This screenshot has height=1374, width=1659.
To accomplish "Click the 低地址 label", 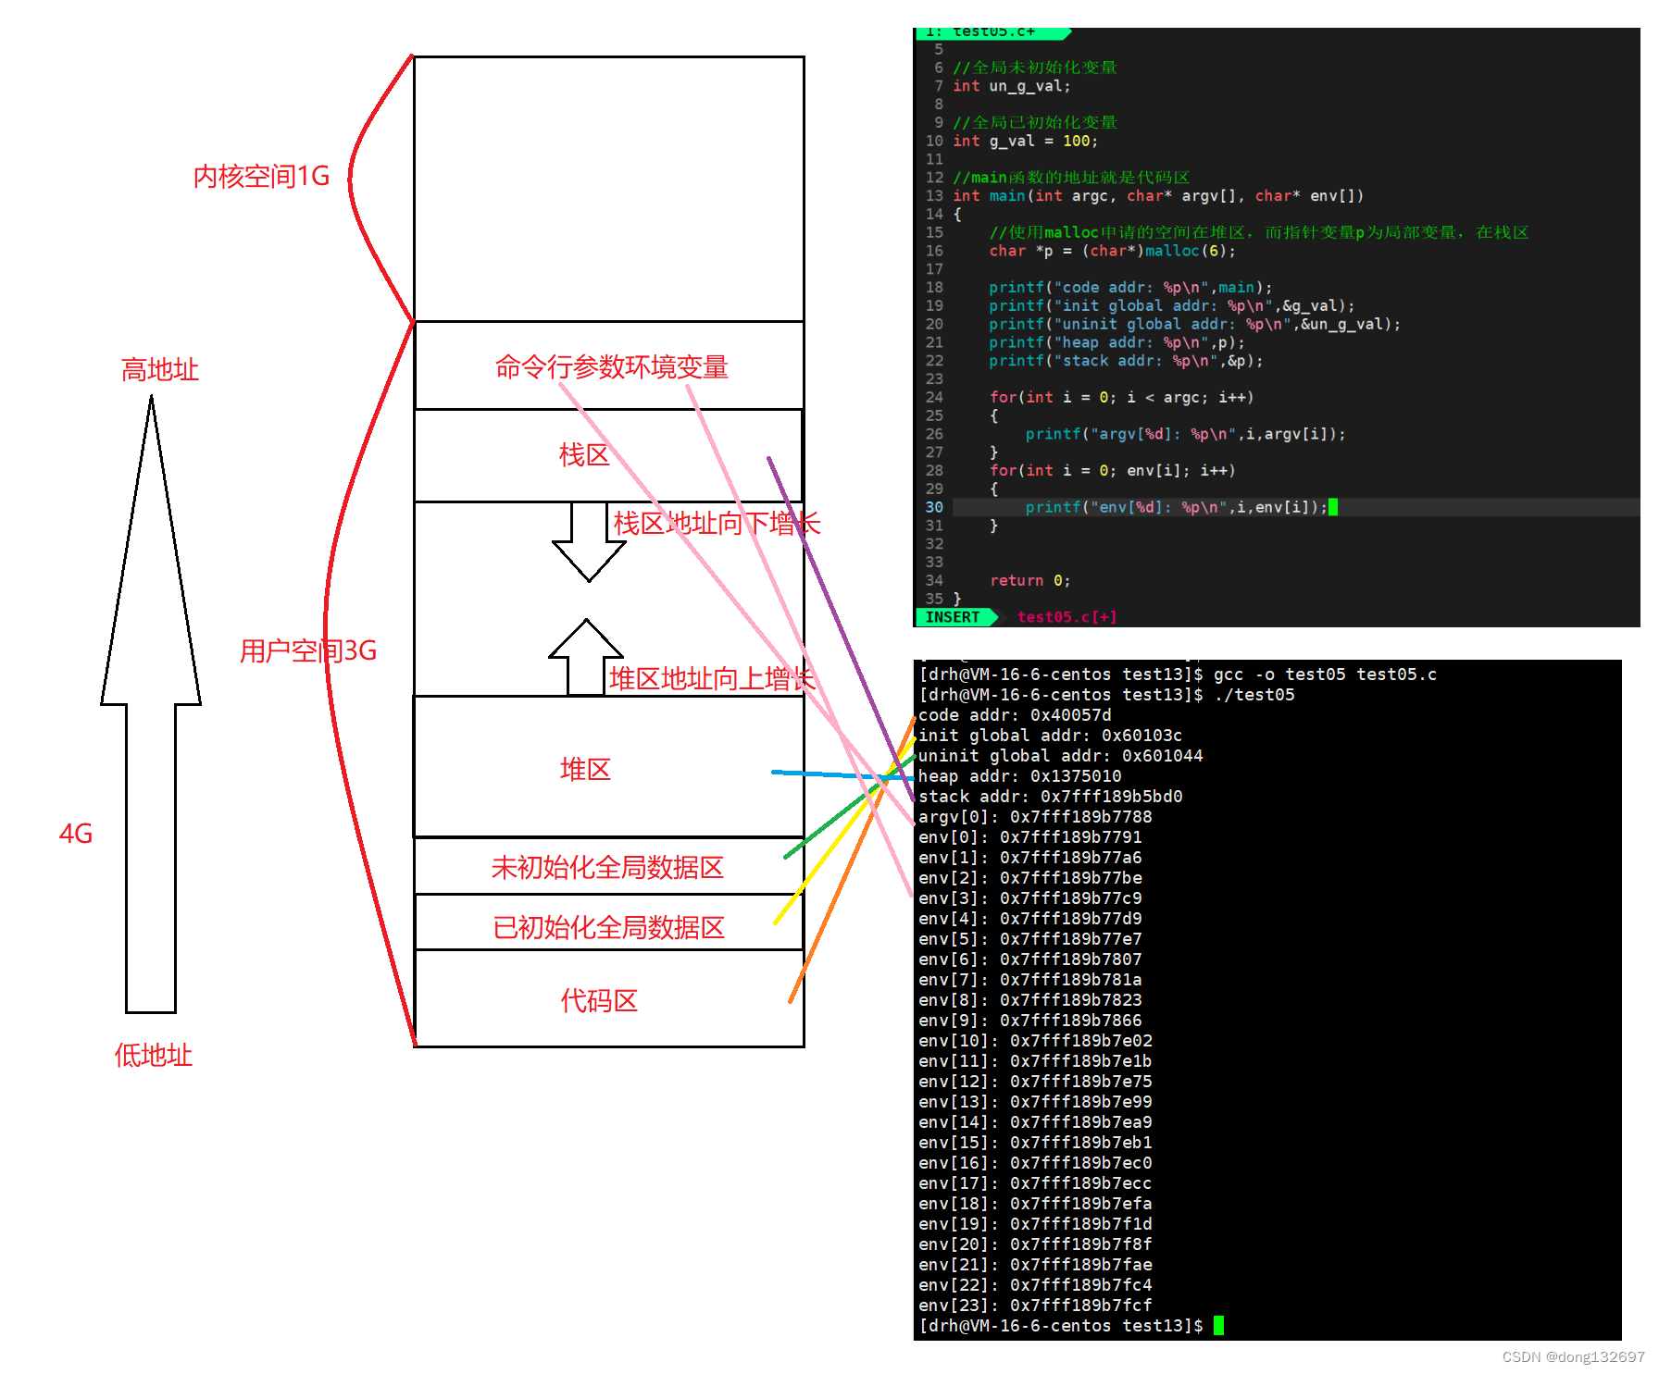I will (154, 1055).
